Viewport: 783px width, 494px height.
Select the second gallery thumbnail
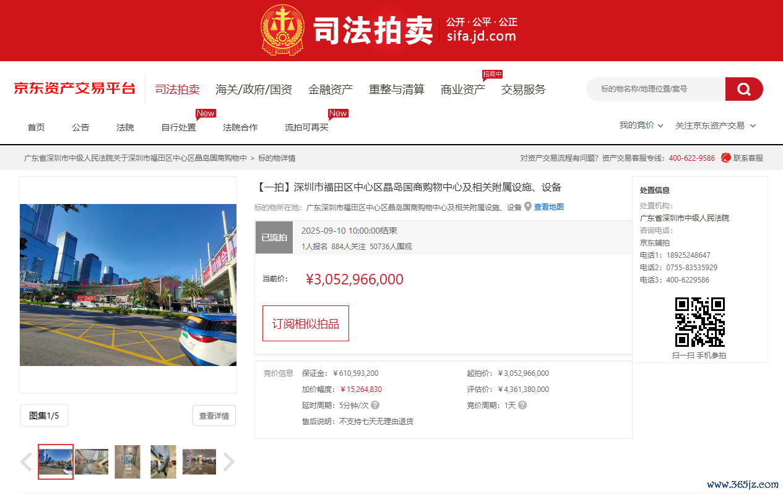tap(92, 462)
